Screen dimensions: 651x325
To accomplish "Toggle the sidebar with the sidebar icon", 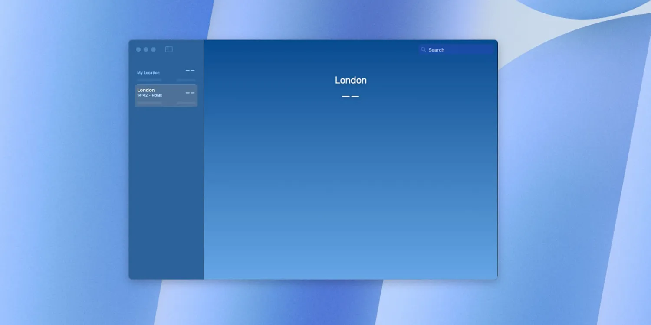I will [x=169, y=49].
